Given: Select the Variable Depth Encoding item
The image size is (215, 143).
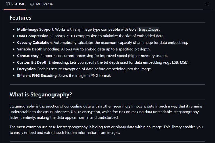Looking at the screenshot, I should point(84,49).
